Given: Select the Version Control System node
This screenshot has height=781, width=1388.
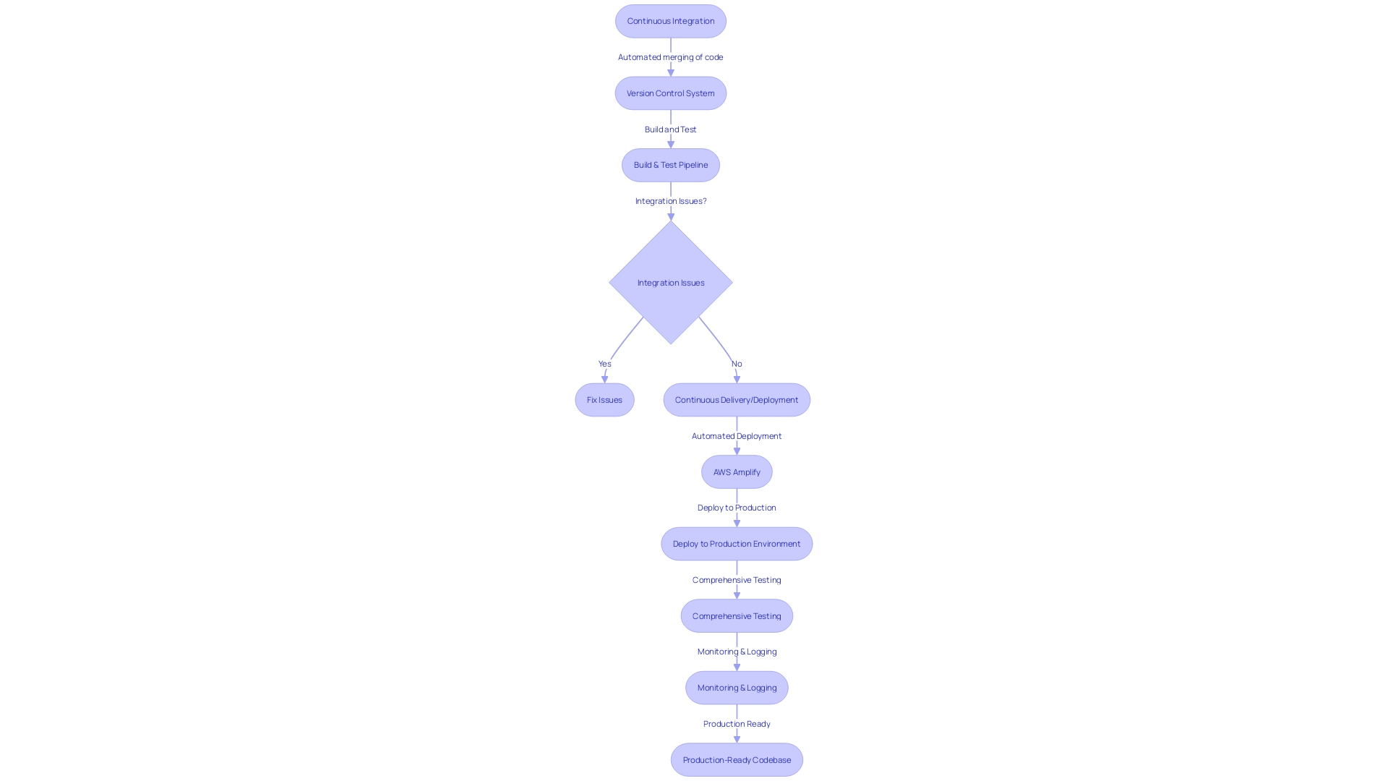Looking at the screenshot, I should [x=671, y=93].
